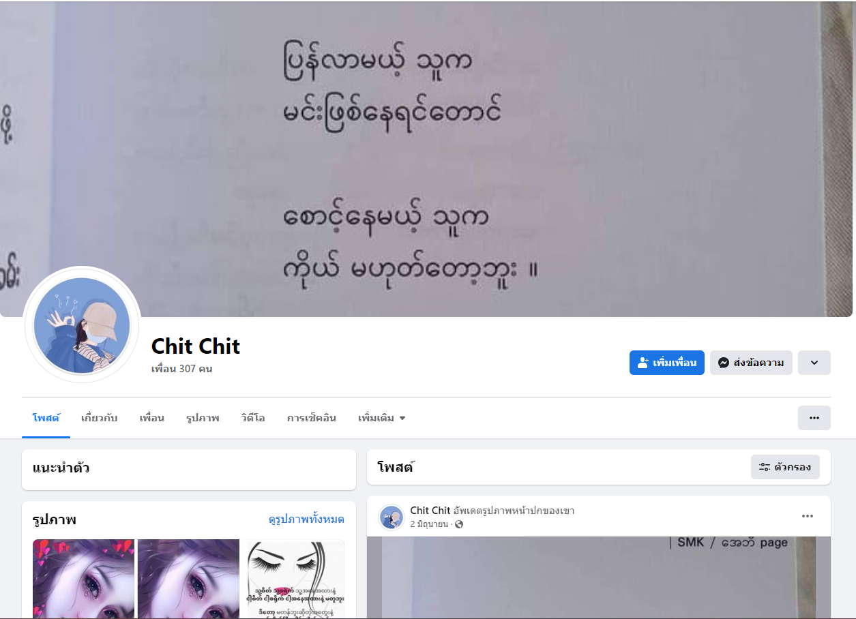Click the globe public-audience icon on post

point(459,524)
